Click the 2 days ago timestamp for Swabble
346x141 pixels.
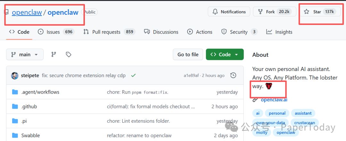click(x=226, y=136)
